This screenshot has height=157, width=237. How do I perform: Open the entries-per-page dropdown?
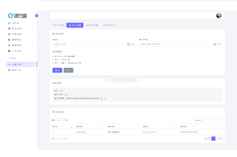[61, 120]
